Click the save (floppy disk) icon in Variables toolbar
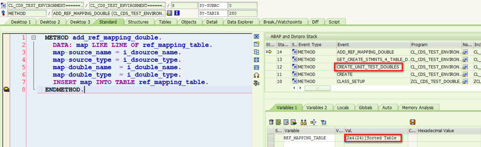The image size is (481, 147). [x=413, y=122]
